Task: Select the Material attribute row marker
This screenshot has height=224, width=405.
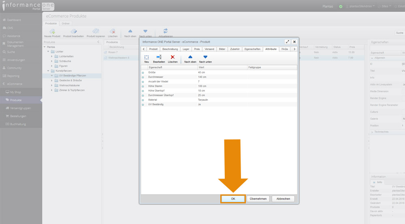Action: (143, 100)
